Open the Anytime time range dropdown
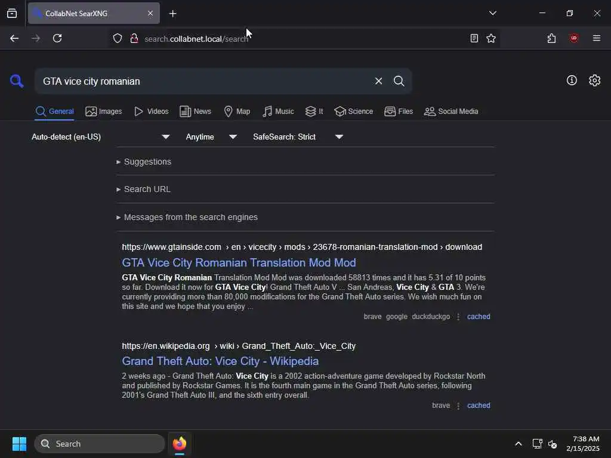The height and width of the screenshot is (458, 611). [x=211, y=137]
